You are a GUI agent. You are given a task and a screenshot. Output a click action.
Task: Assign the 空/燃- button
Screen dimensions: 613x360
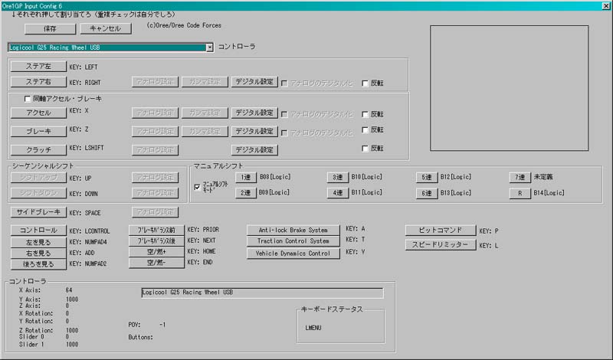coord(156,263)
